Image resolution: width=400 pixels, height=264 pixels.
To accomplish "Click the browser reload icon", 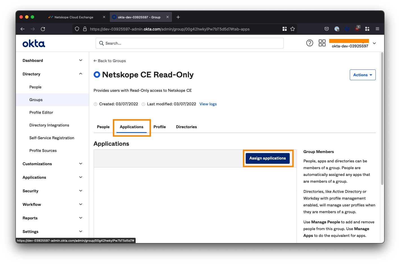I will [43, 29].
